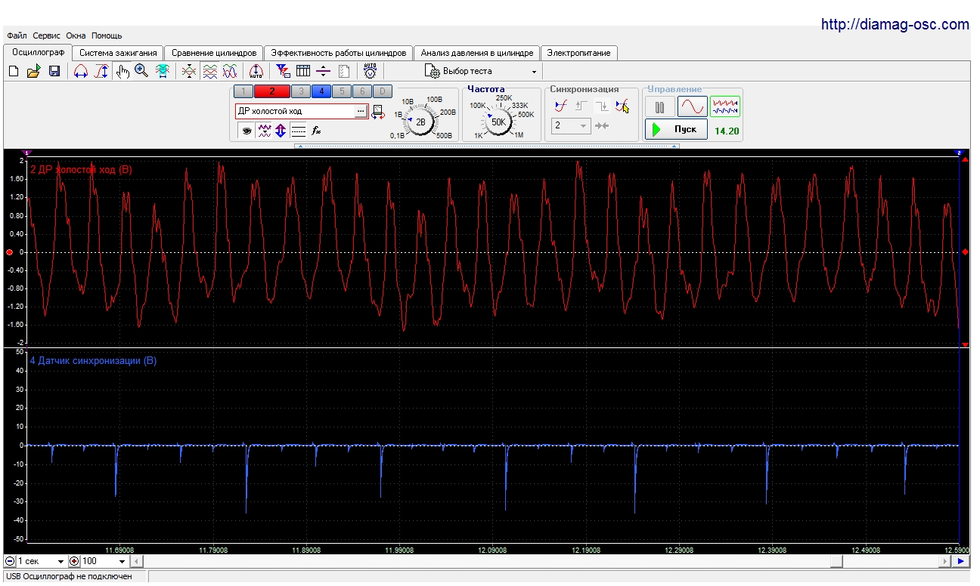Enable the single sine wave mode

[692, 106]
